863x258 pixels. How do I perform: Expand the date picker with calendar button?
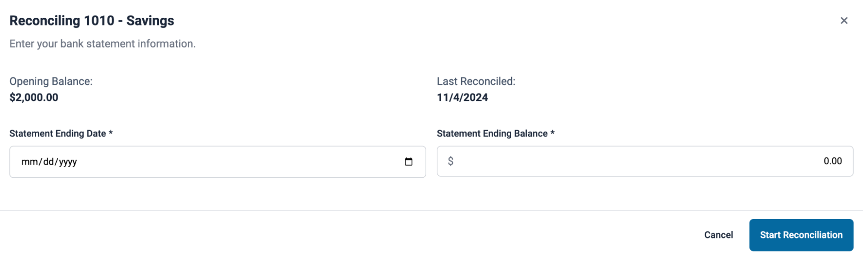coord(408,162)
